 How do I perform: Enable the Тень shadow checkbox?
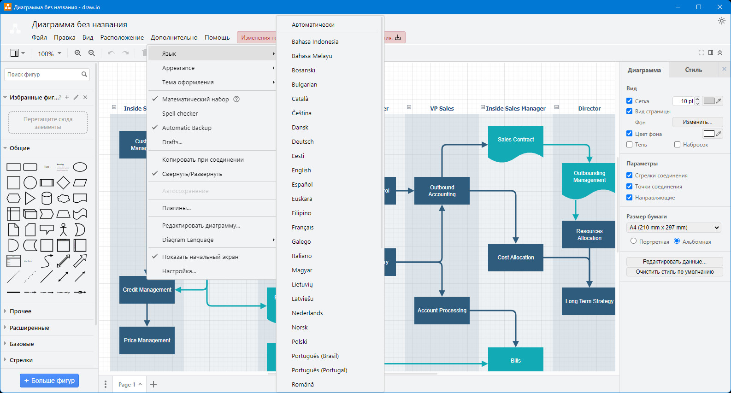[629, 144]
